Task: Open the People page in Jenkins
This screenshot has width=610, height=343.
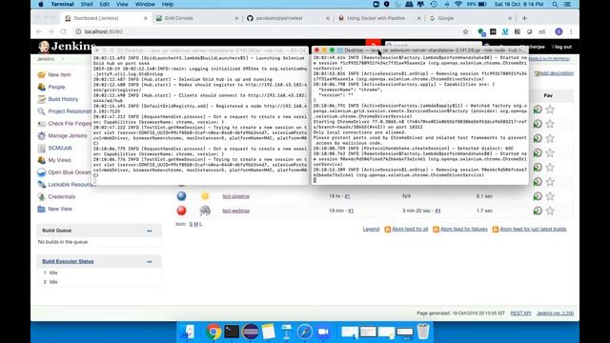Action: (x=56, y=87)
